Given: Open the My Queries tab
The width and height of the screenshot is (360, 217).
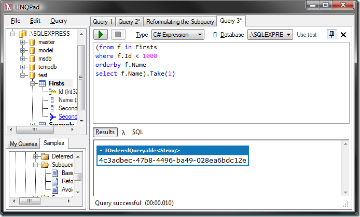Looking at the screenshot, I should [23, 144].
